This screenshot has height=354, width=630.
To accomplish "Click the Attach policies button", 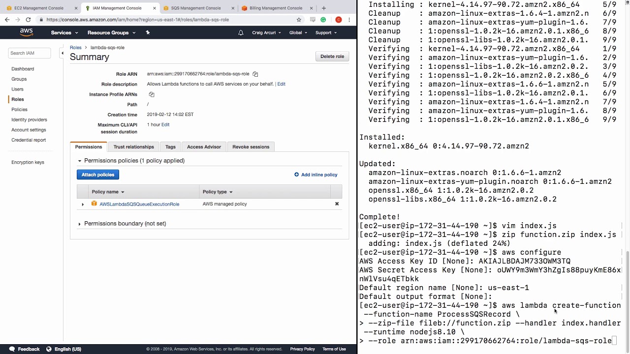I will [98, 175].
